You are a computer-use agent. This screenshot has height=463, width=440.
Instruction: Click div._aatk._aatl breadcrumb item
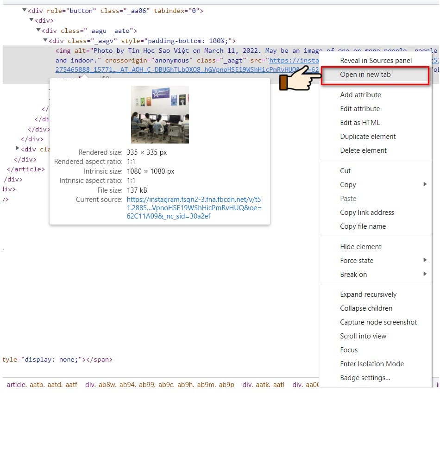(264, 384)
